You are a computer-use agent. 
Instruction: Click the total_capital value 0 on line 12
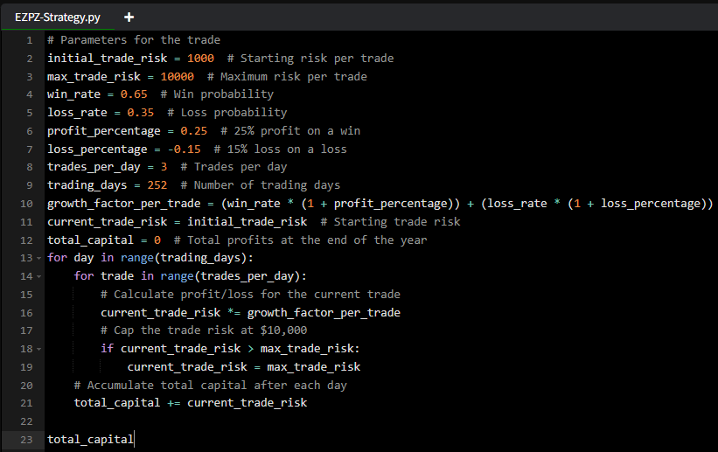(157, 240)
